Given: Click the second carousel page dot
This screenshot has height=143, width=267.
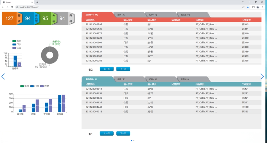Looking at the screenshot, I should point(134,141).
